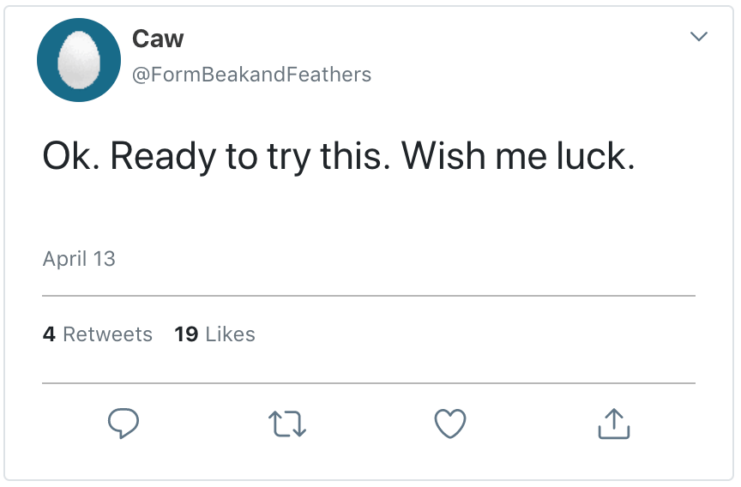Open the April 13 timestamp link
This screenshot has height=487, width=741.
79,259
